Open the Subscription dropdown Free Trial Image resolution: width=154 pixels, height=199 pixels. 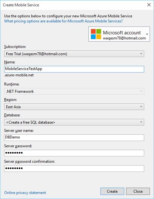pos(74,54)
